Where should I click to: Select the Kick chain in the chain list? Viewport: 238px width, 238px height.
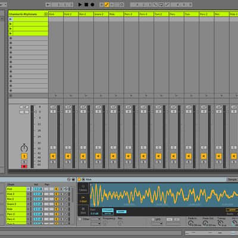[x=16, y=189]
